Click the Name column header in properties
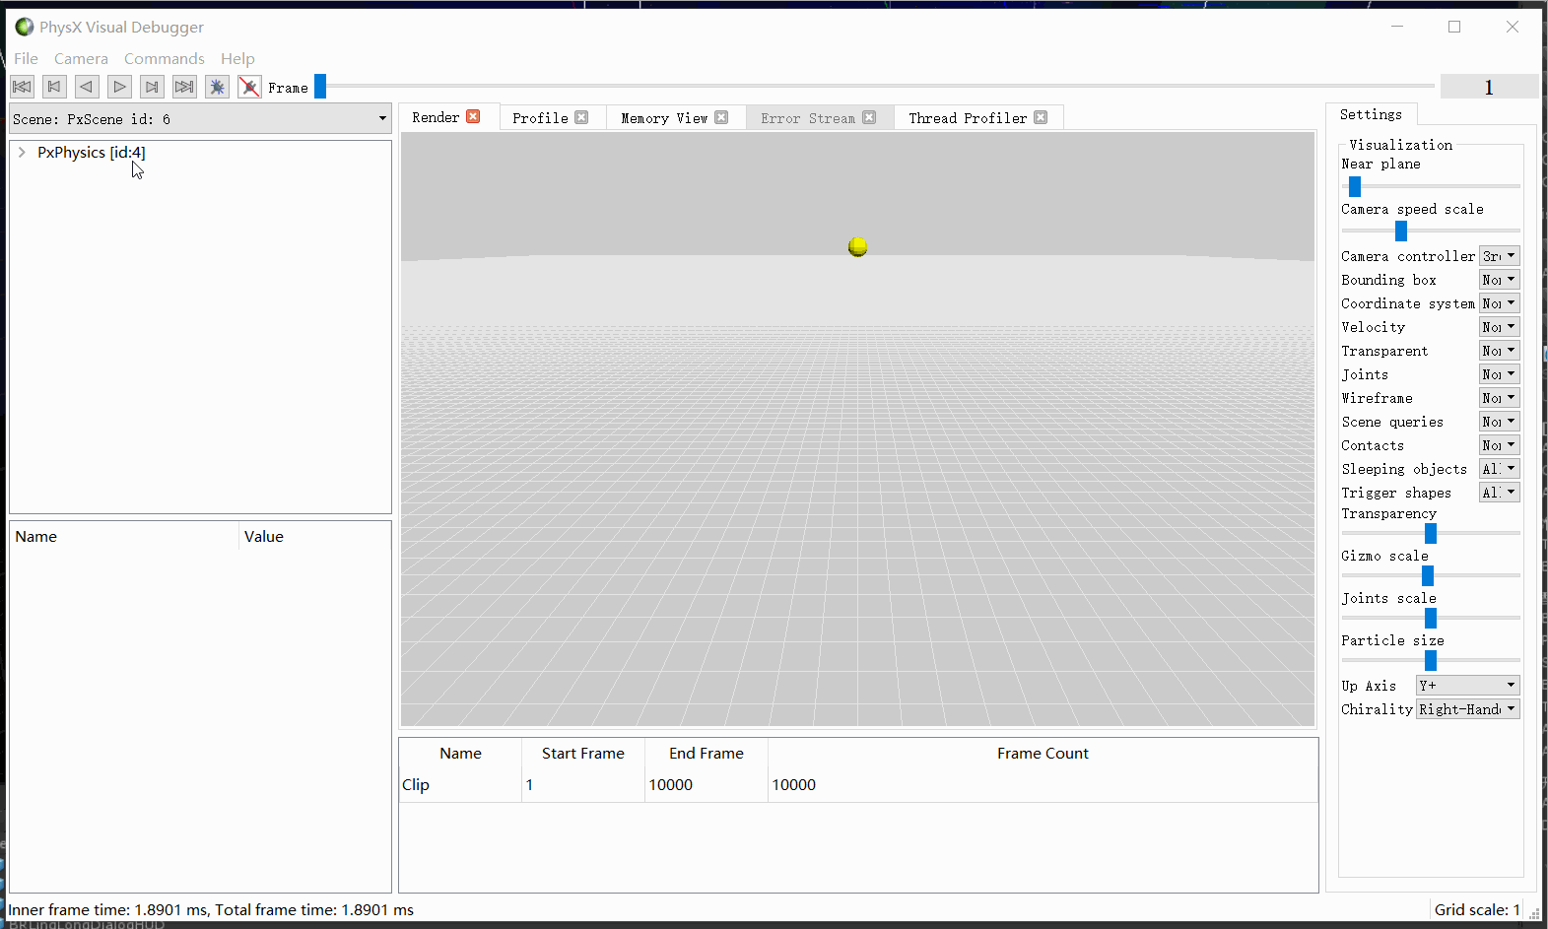 click(x=124, y=537)
